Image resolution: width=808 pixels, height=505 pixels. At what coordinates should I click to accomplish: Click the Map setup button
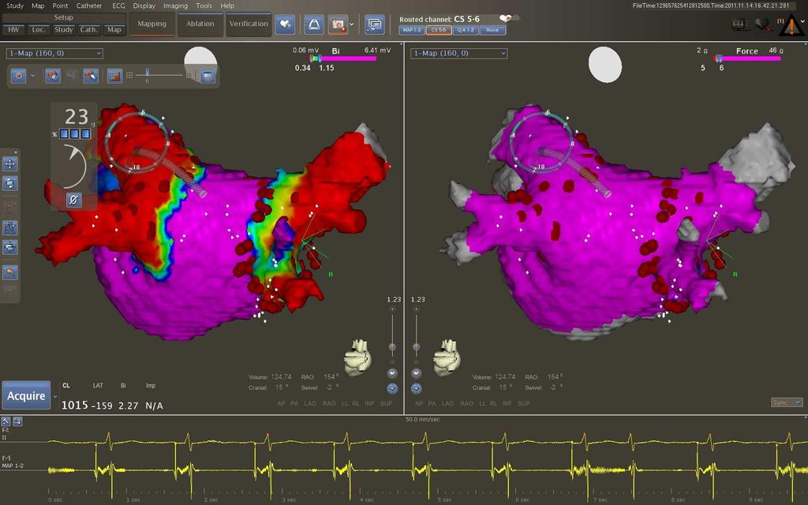[114, 30]
